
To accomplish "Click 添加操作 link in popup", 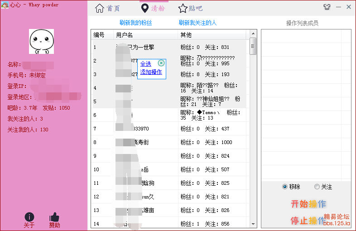I will tap(151, 72).
